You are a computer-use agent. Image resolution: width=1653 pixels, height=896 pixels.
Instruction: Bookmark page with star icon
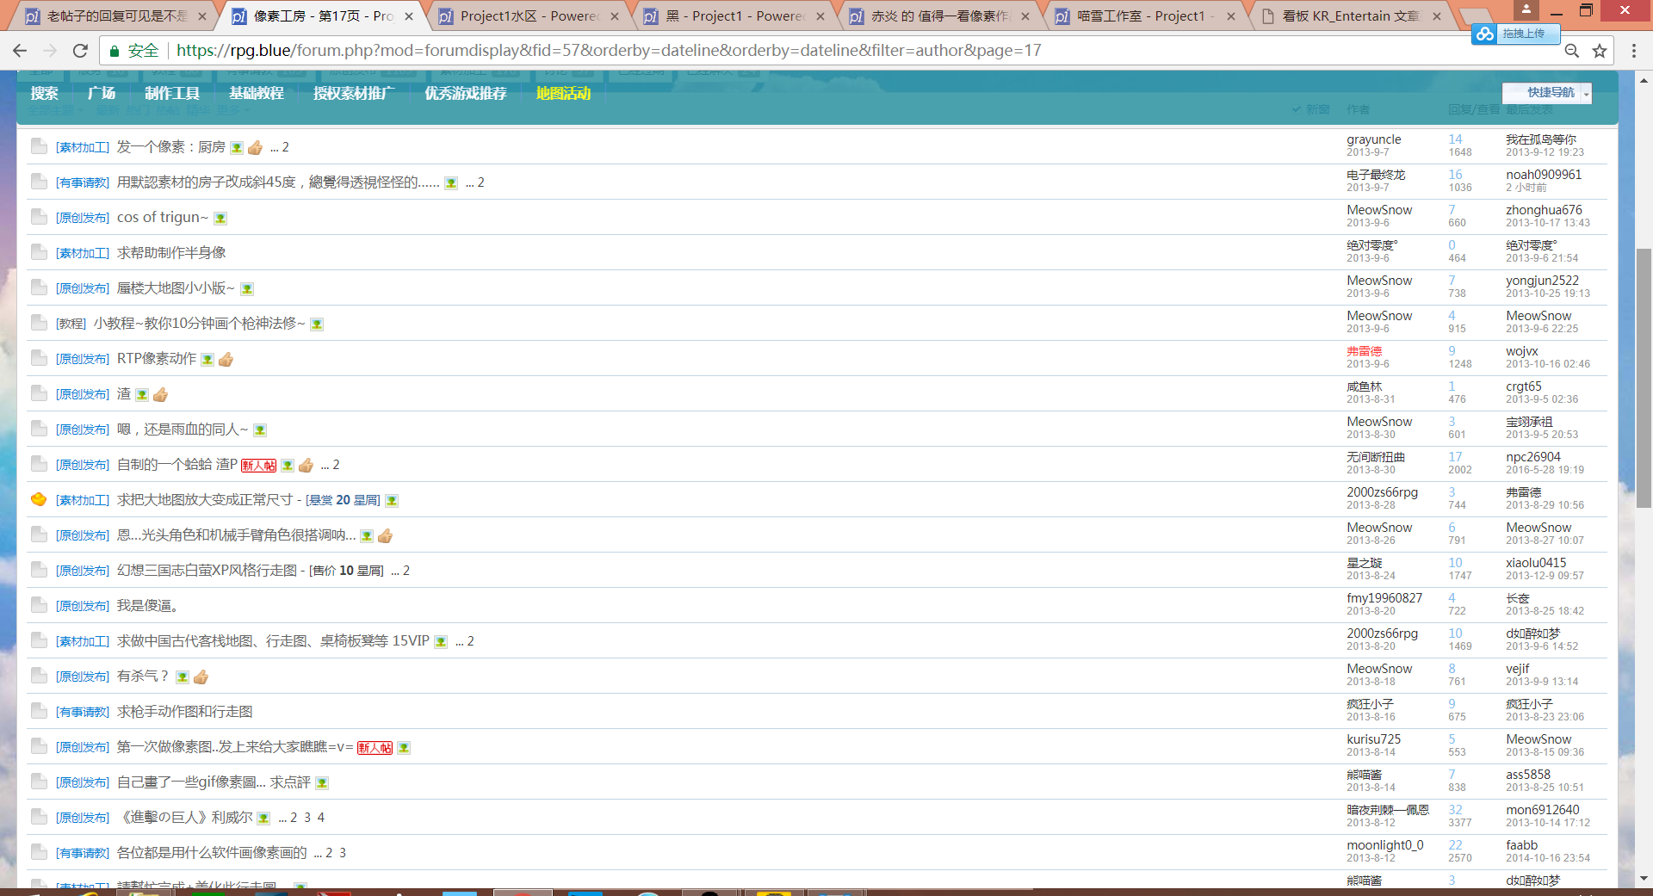pyautogui.click(x=1600, y=51)
